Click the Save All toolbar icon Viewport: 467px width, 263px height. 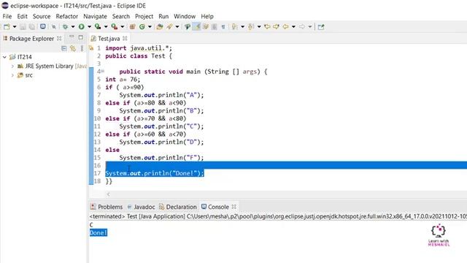point(31,27)
